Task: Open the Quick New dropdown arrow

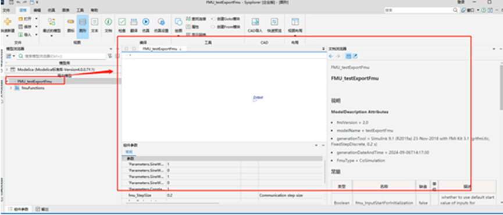Action: (8, 35)
